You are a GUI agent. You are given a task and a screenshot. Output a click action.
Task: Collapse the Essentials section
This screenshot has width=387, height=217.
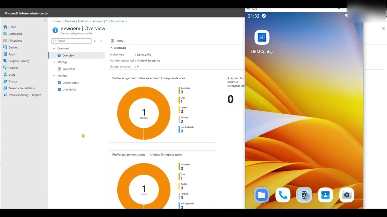111,48
